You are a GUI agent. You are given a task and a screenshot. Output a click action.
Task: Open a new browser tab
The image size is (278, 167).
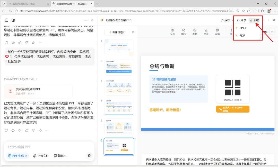[x=98, y=4]
